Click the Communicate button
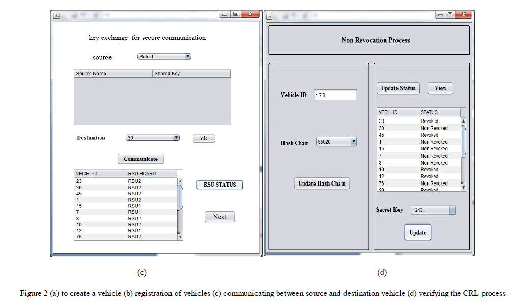512x306 pixels. click(140, 159)
